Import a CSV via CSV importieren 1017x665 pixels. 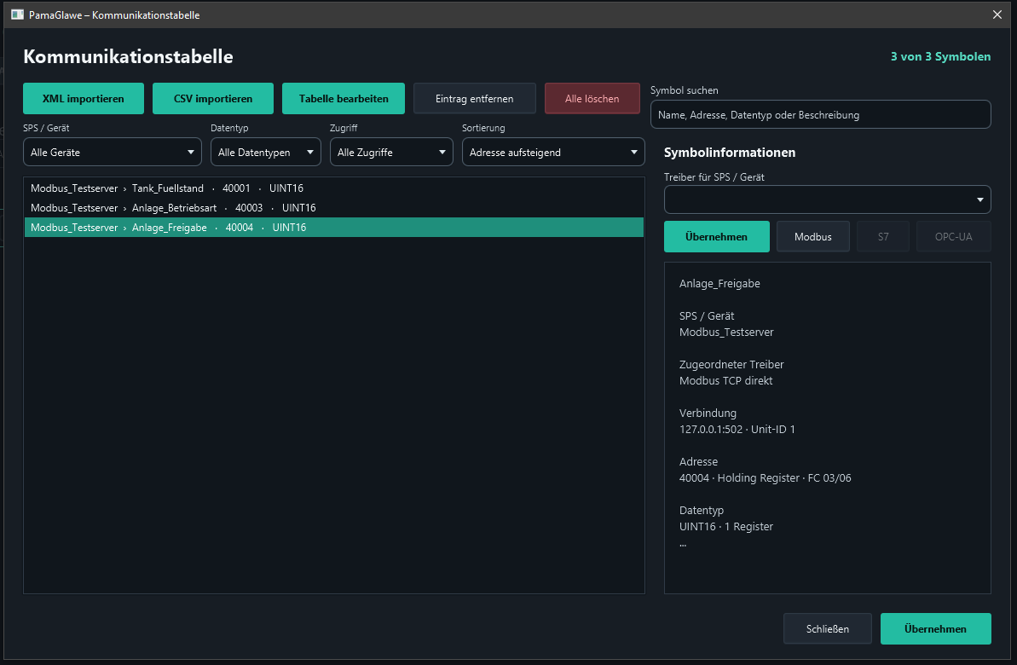pyautogui.click(x=213, y=99)
